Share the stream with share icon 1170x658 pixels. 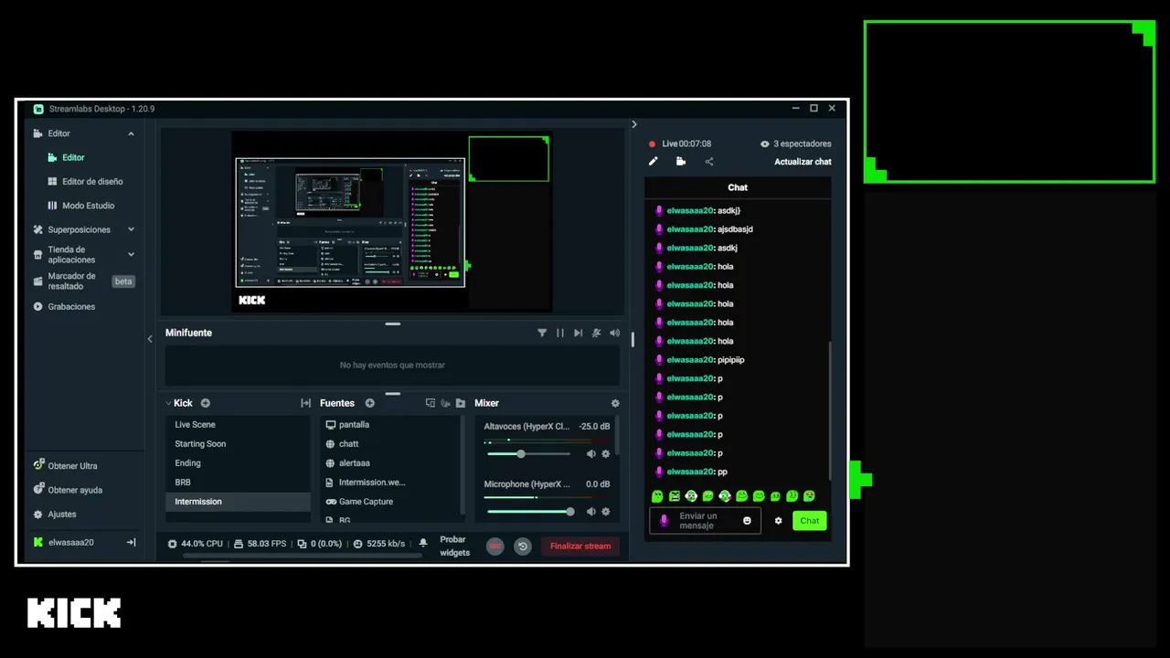click(708, 162)
